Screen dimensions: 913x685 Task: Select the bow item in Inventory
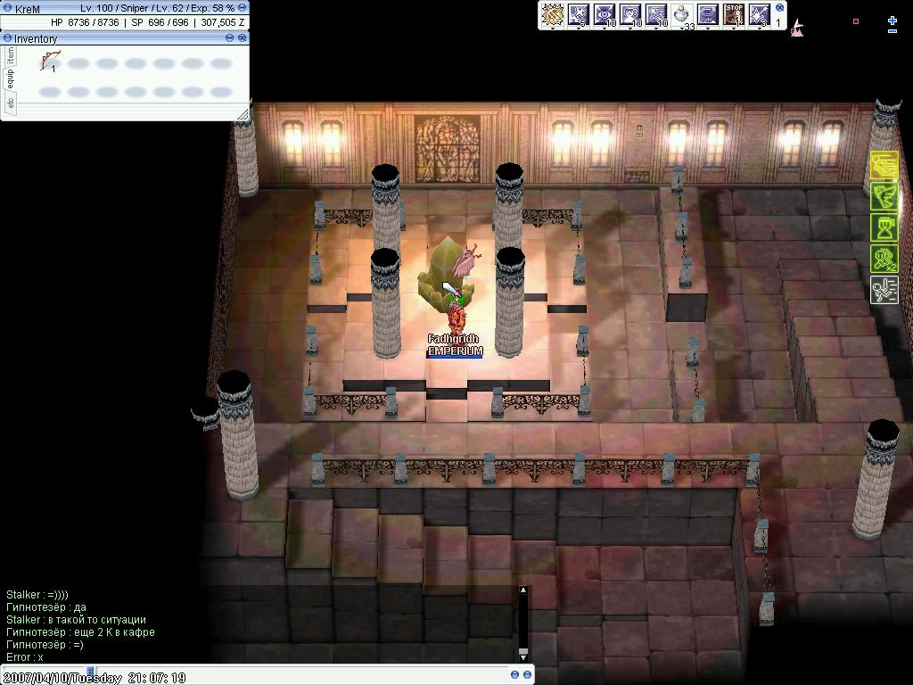pos(50,62)
